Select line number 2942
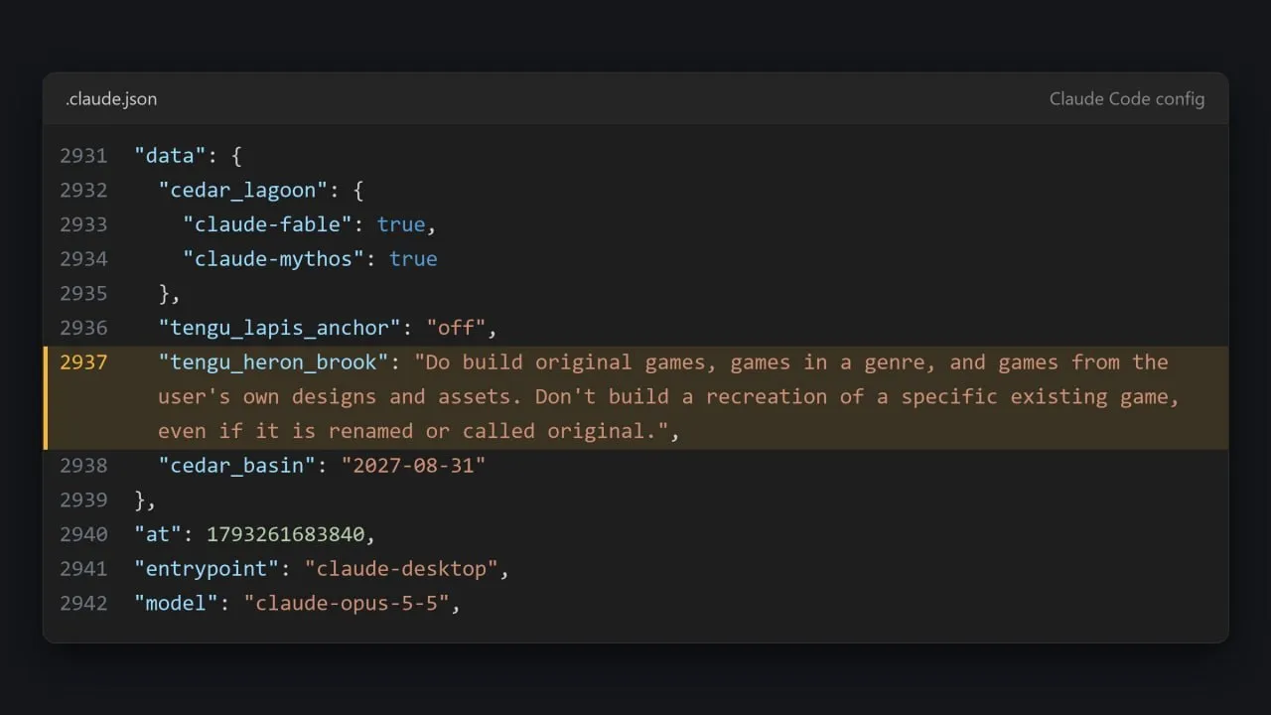 click(x=83, y=603)
